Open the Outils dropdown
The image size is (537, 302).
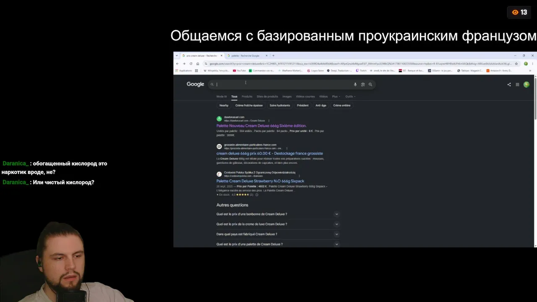coord(350,96)
